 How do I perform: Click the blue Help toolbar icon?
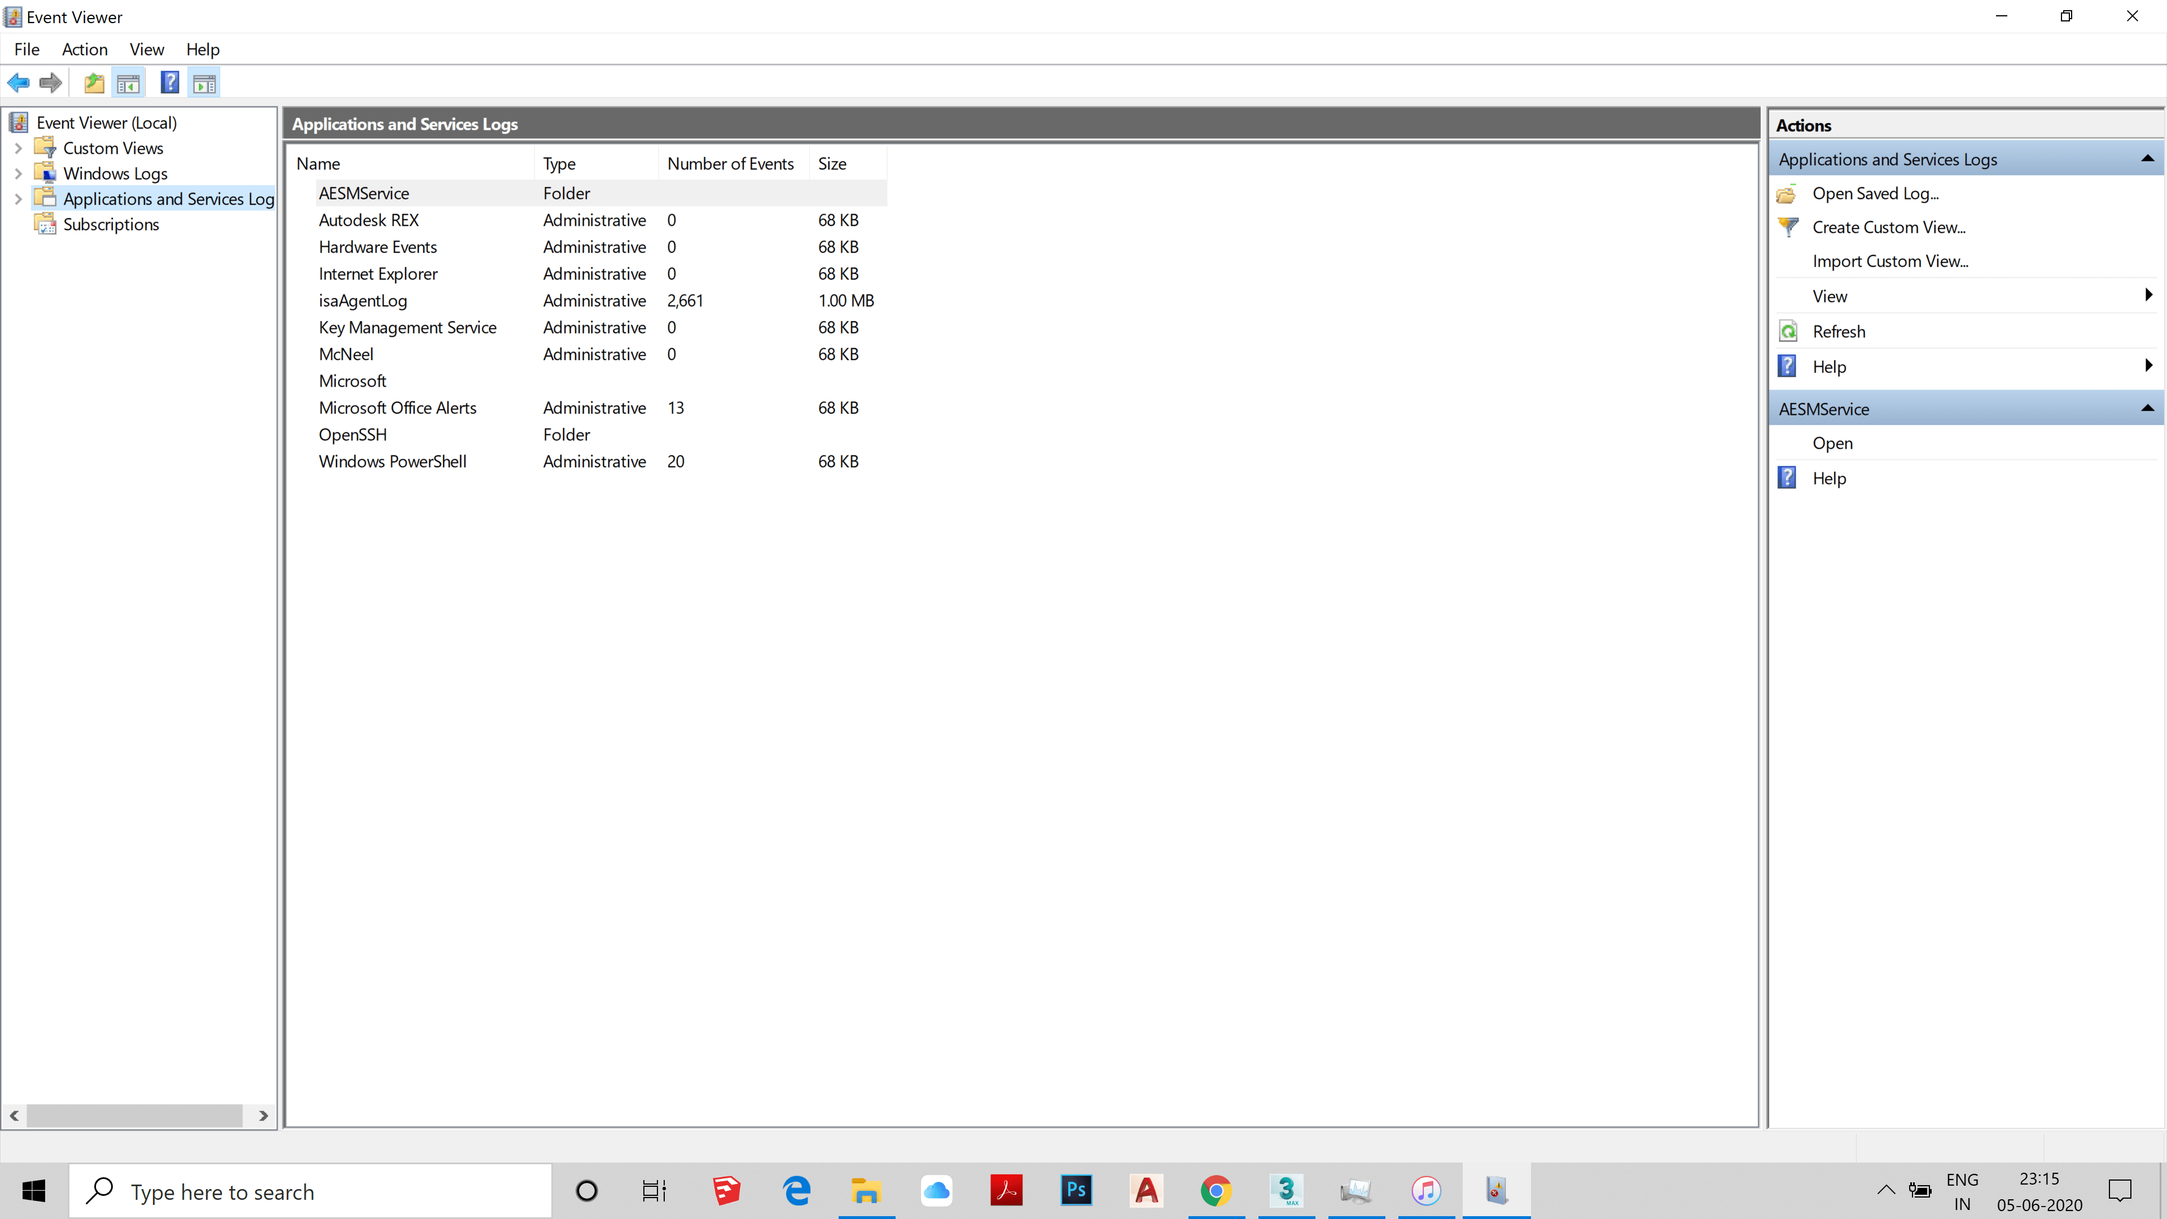click(x=170, y=82)
